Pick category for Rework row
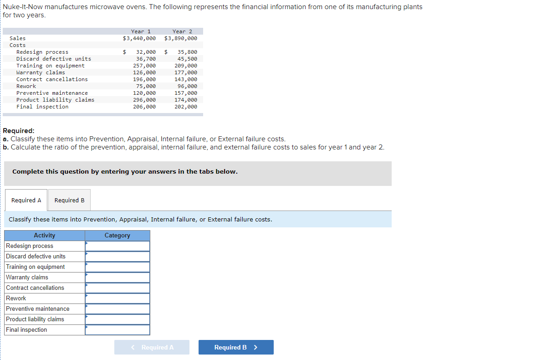This screenshot has height=360, width=557. pos(118,298)
